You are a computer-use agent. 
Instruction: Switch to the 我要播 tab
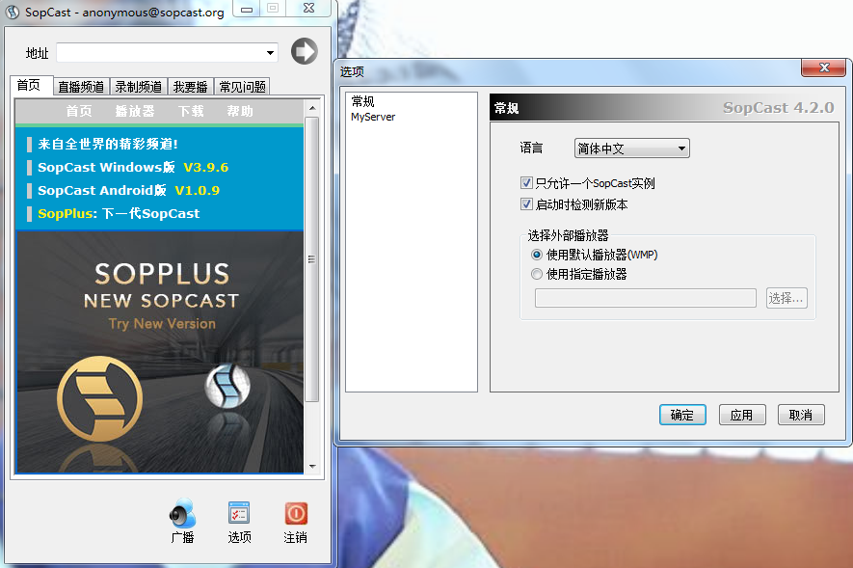(191, 87)
